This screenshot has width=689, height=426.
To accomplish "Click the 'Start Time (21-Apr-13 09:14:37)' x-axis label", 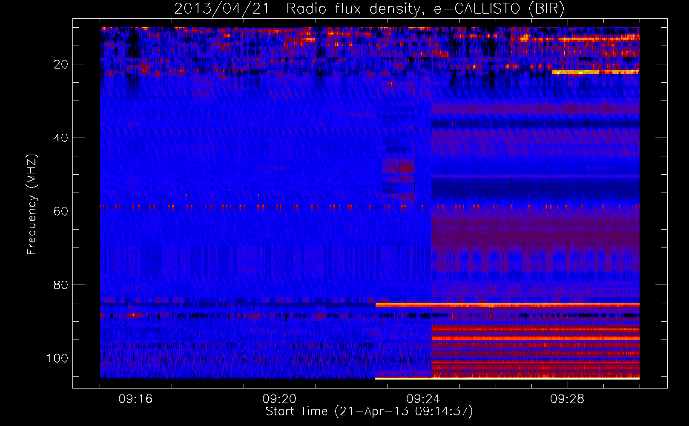I will pyautogui.click(x=369, y=412).
